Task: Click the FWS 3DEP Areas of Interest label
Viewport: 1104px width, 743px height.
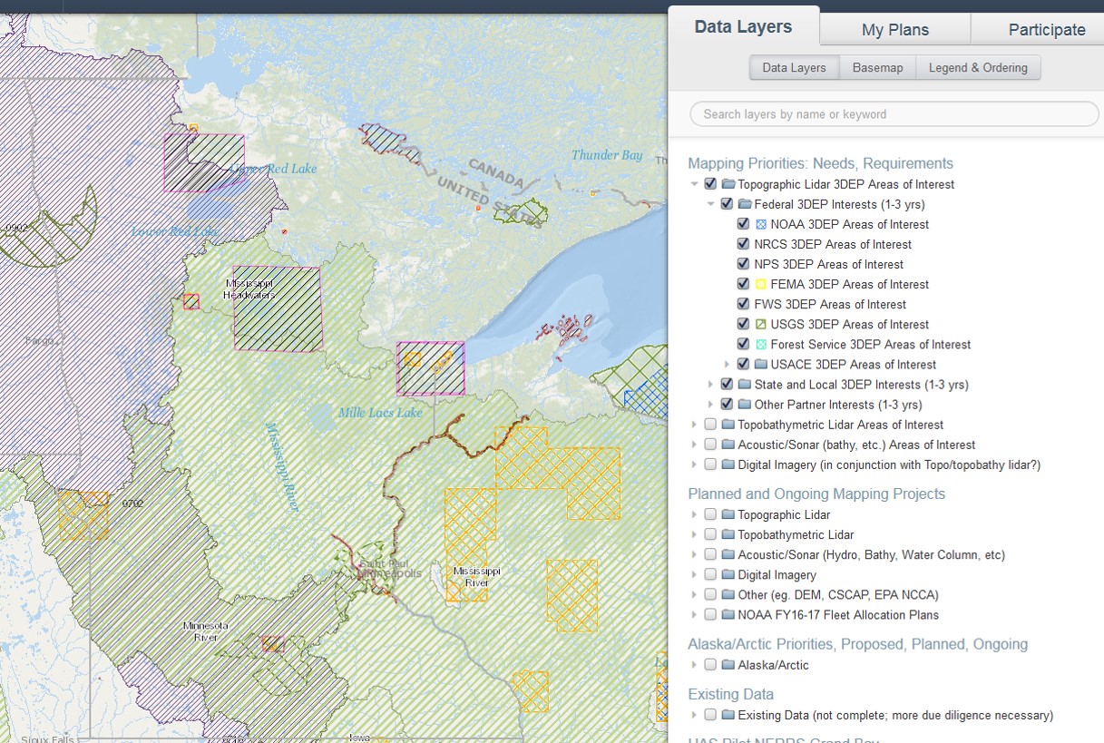Action: (x=830, y=304)
